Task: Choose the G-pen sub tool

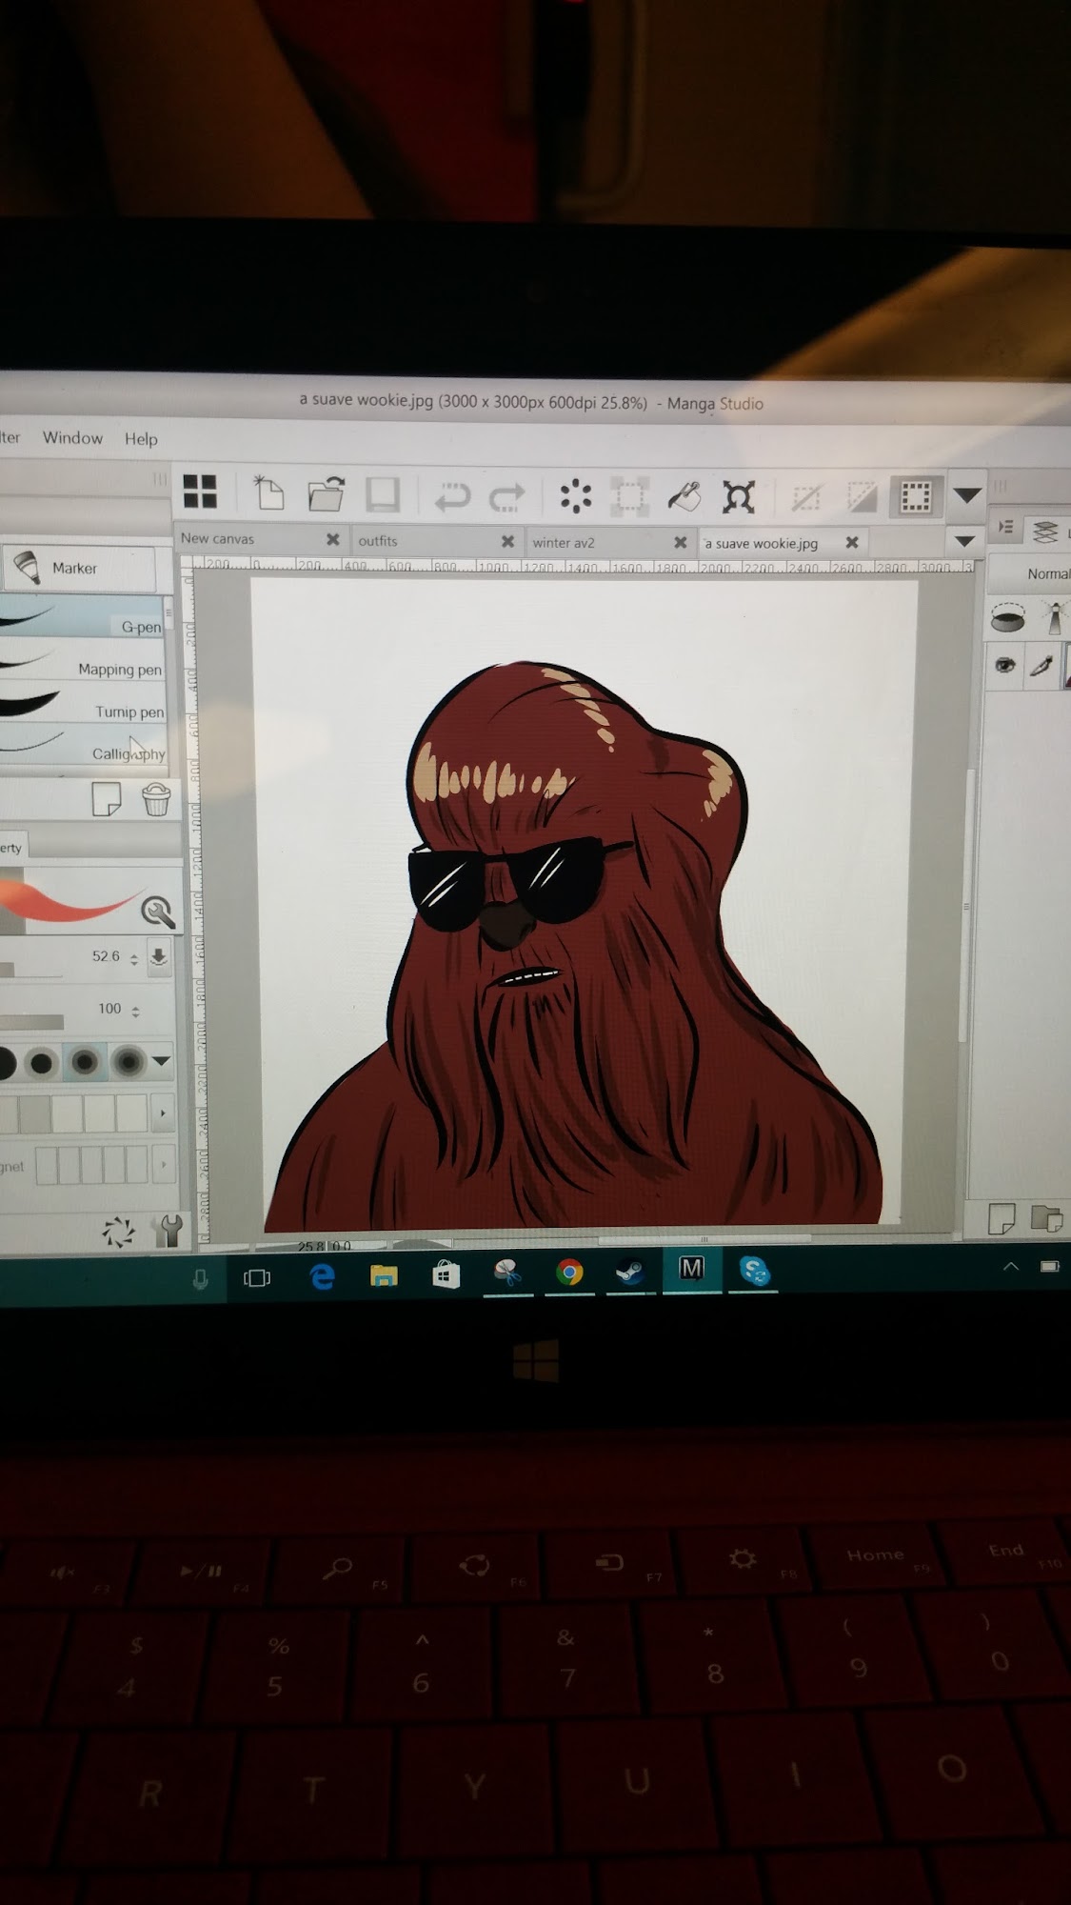Action: (x=83, y=616)
